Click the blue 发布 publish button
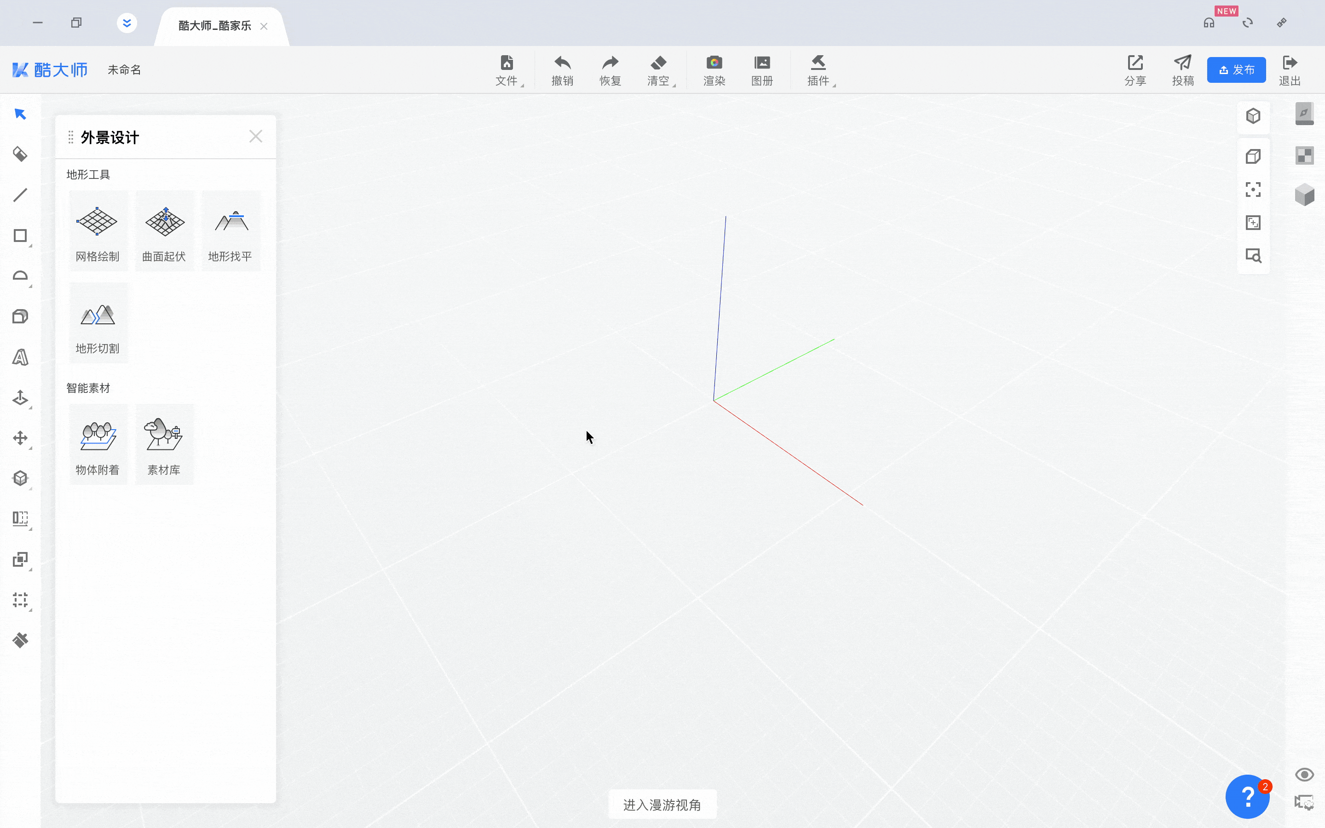The width and height of the screenshot is (1325, 828). click(x=1236, y=70)
